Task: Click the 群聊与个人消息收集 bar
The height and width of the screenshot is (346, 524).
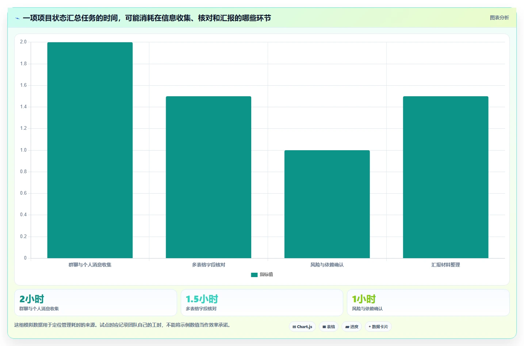Action: 90,150
